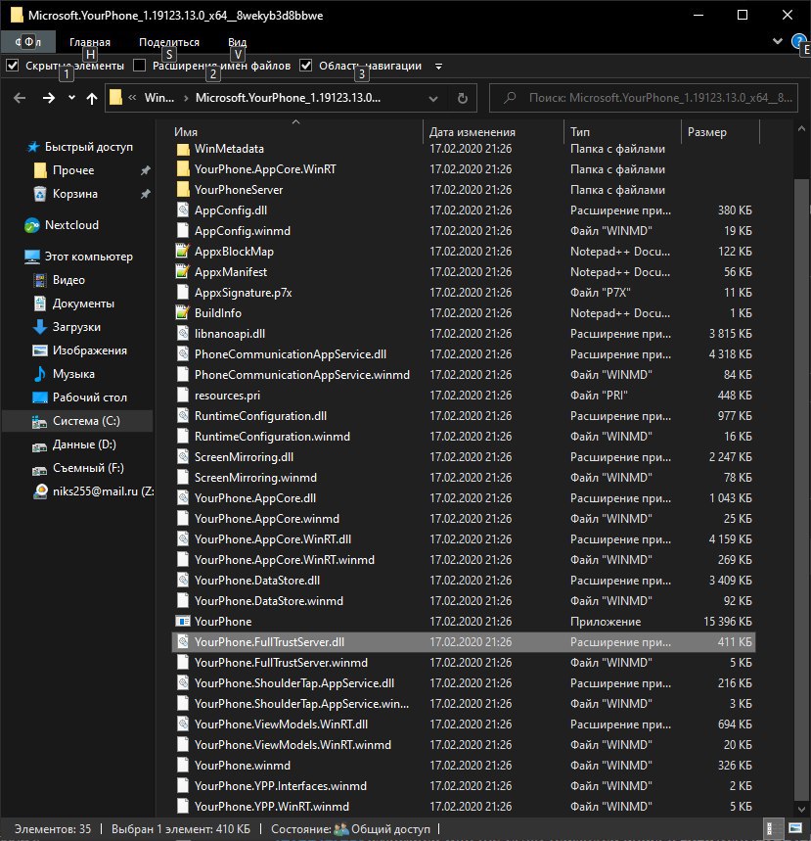
Task: Toggle navigation pane checkbox
Action: point(305,66)
